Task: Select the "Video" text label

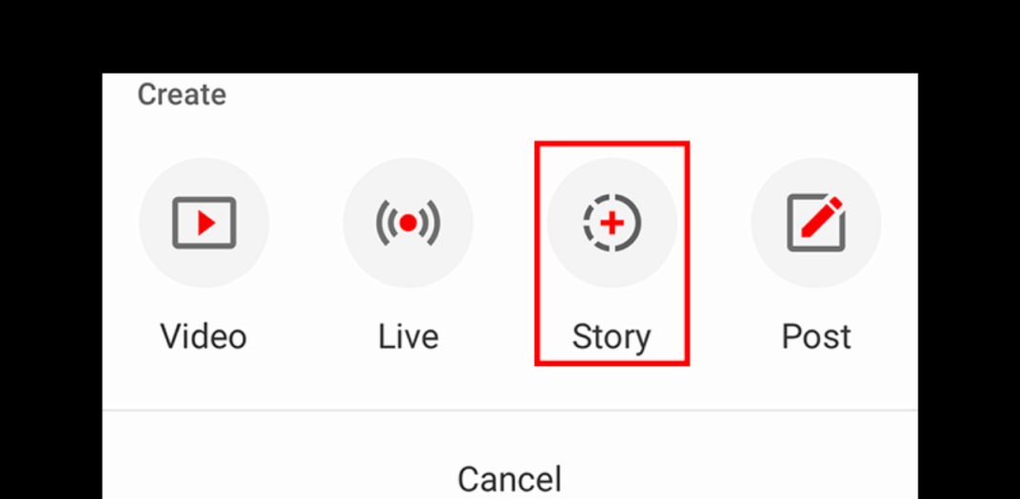Action: pos(204,336)
